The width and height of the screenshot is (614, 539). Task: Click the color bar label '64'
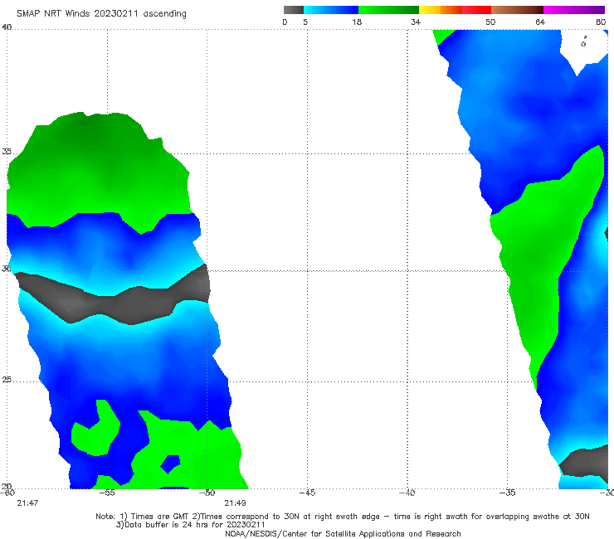click(540, 22)
